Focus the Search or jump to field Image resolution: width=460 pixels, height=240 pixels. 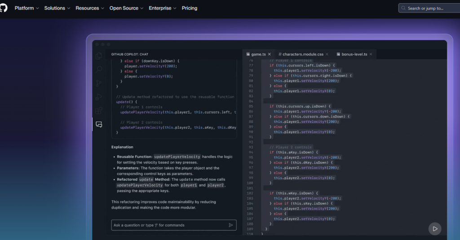(429, 8)
